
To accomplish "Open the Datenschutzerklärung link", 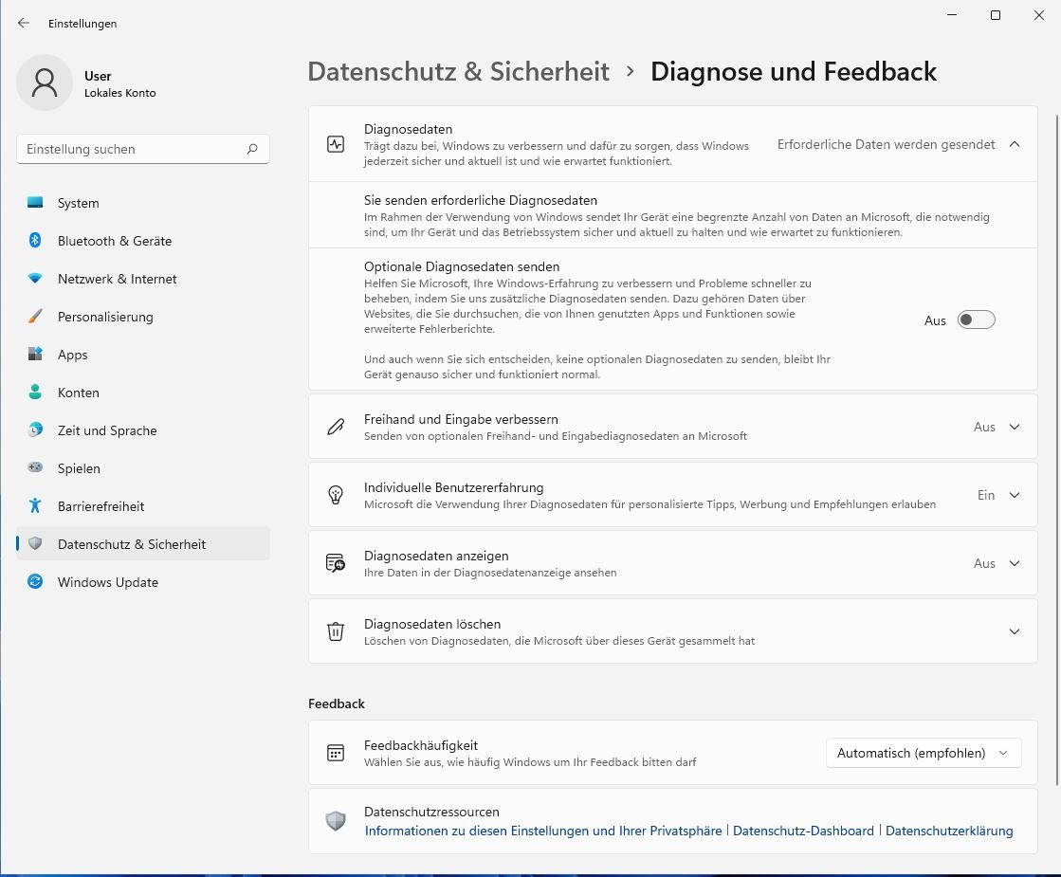I will coord(949,831).
